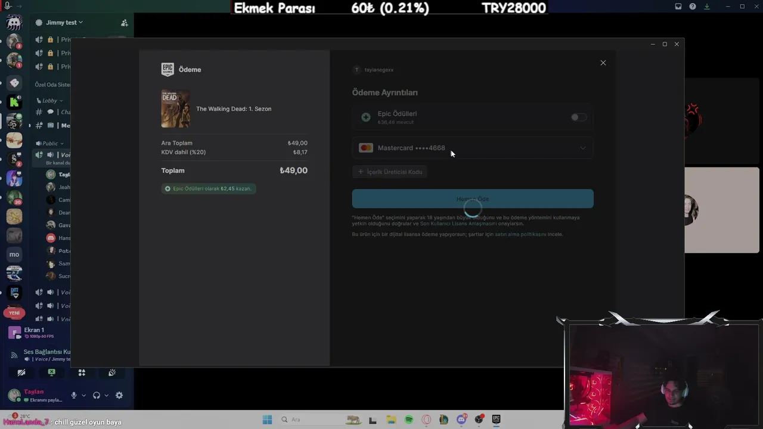Open Discord user settings gear

point(119,395)
